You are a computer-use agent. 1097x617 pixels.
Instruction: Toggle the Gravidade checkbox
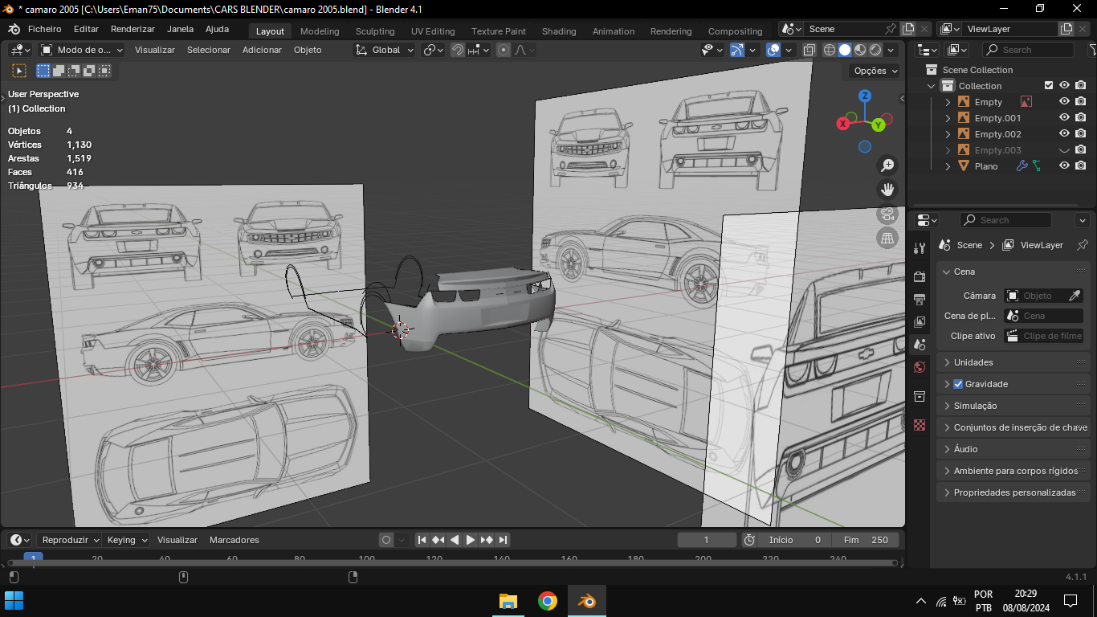[x=957, y=384]
